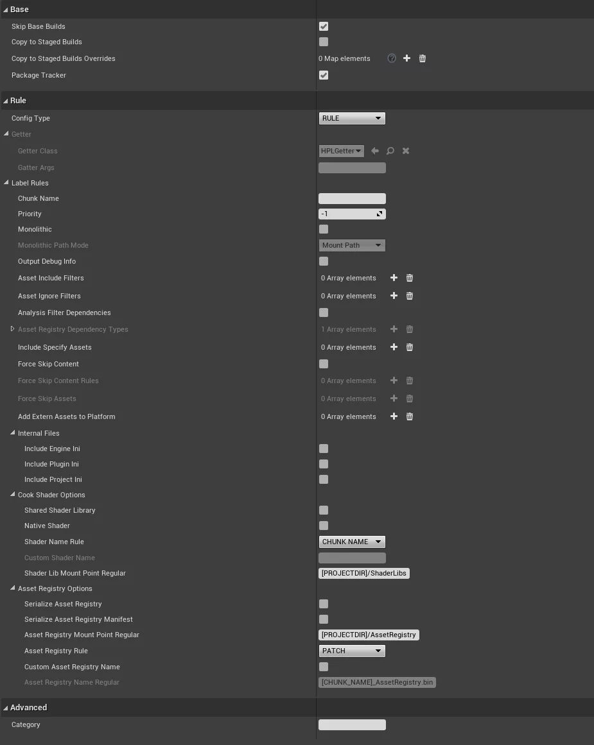Collapse the Asset Registry Options group

click(13, 588)
